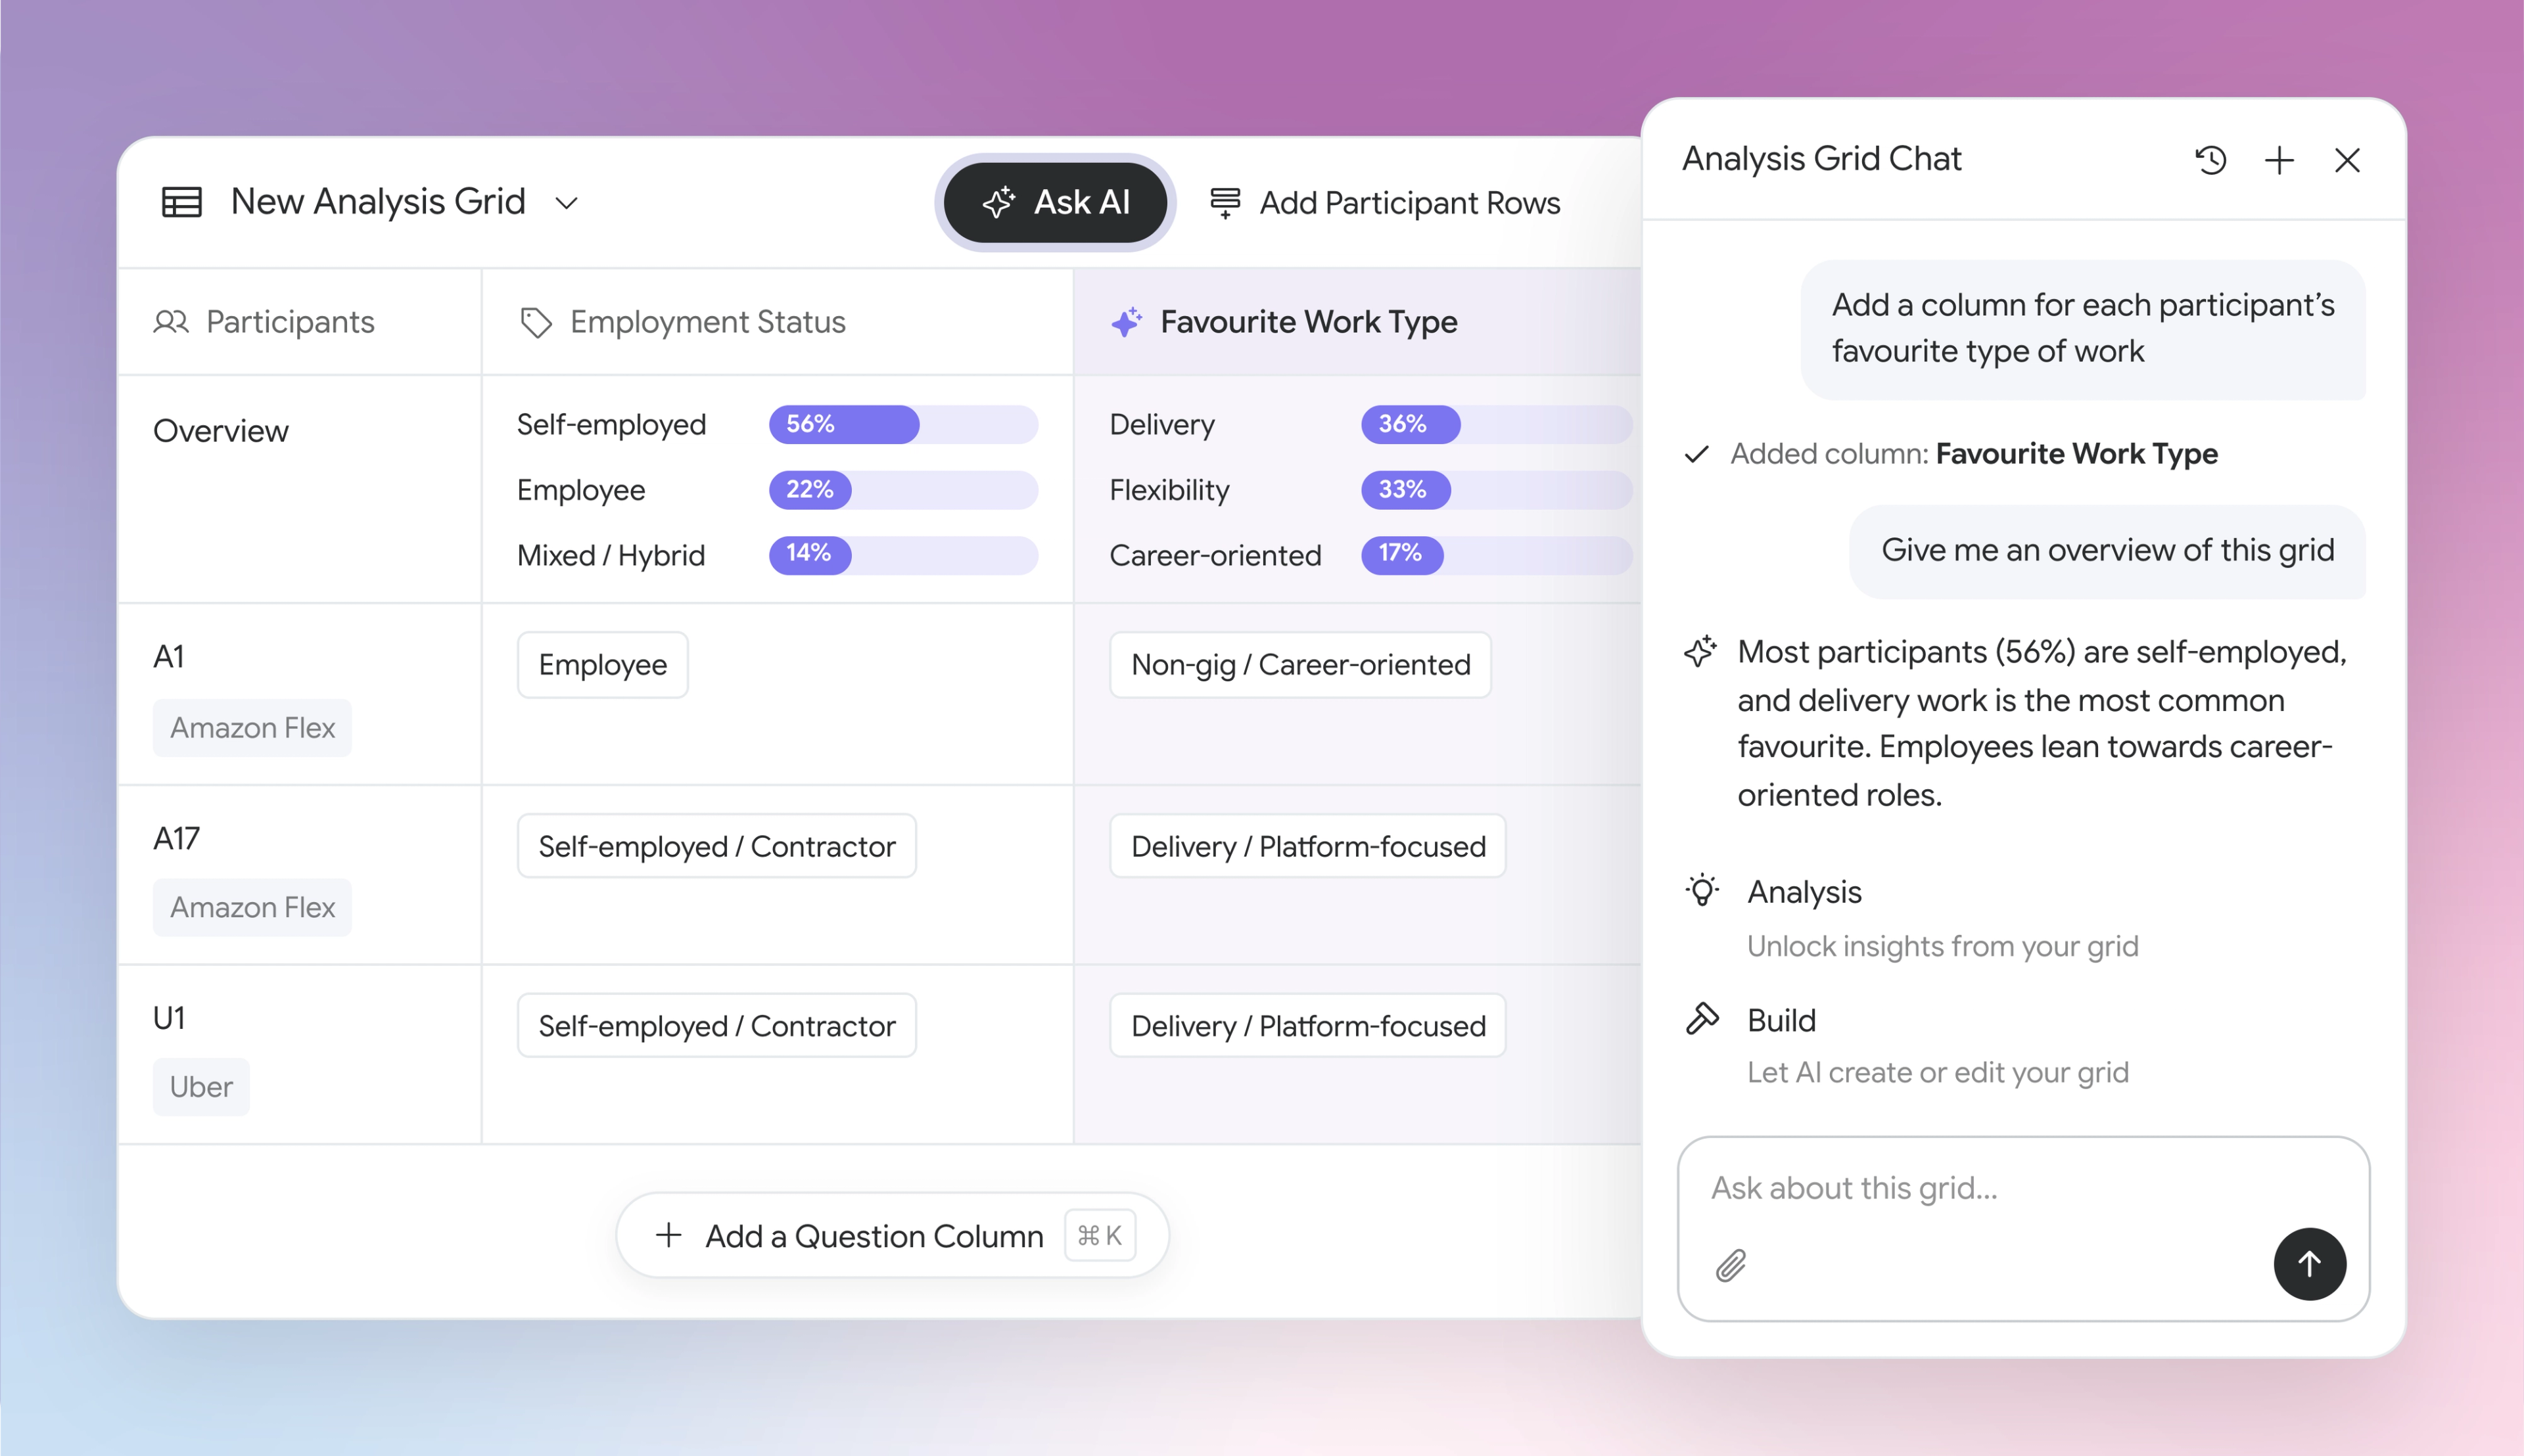The width and height of the screenshot is (2524, 1456).
Task: Click the Mixed / Hybrid 14% bar
Action: (x=903, y=555)
